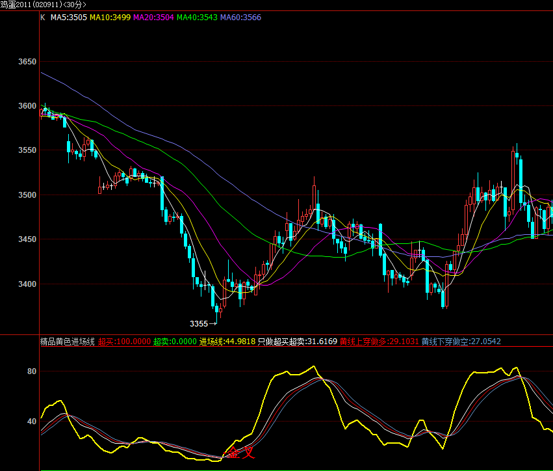
Task: Click the red 超买:100.0000 value
Action: click(125, 342)
